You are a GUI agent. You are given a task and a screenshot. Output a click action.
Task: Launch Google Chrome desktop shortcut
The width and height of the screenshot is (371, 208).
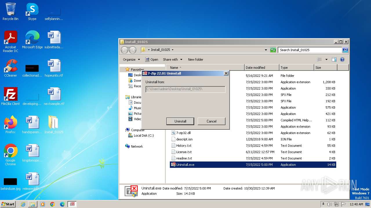pyautogui.click(x=10, y=155)
